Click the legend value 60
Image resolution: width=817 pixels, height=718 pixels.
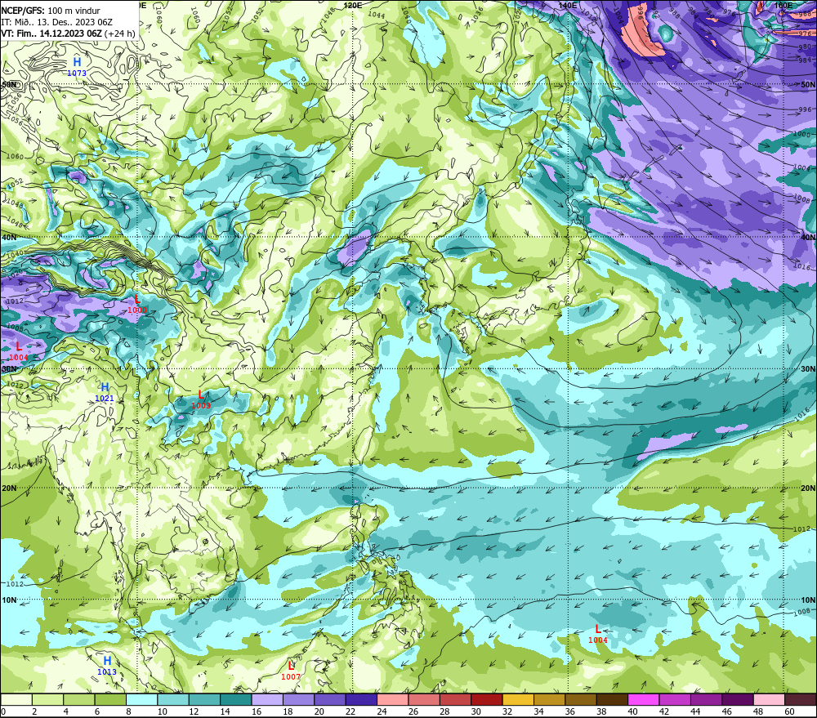pyautogui.click(x=789, y=711)
